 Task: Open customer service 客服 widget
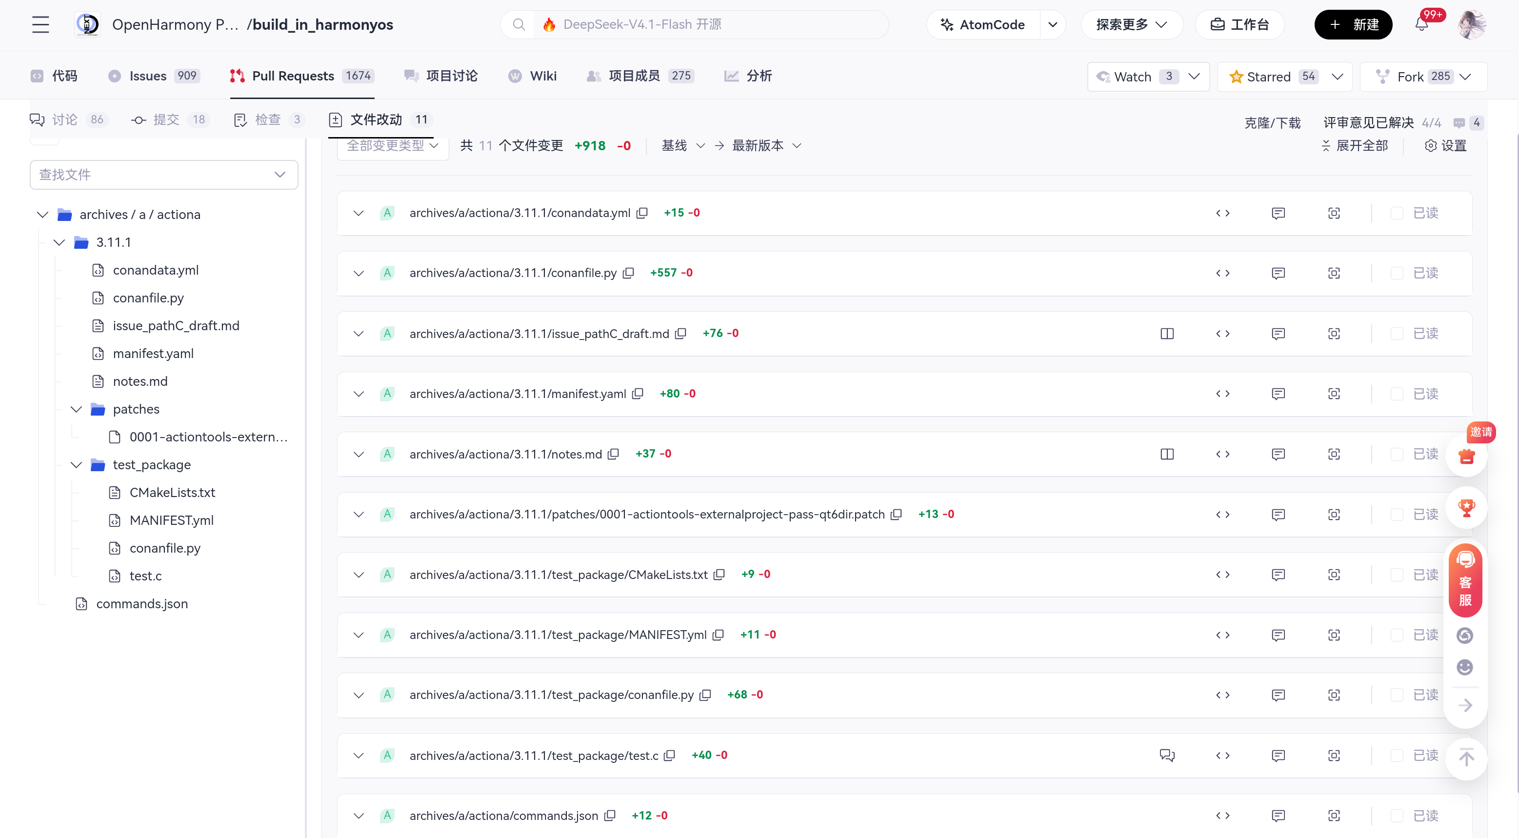click(1465, 580)
